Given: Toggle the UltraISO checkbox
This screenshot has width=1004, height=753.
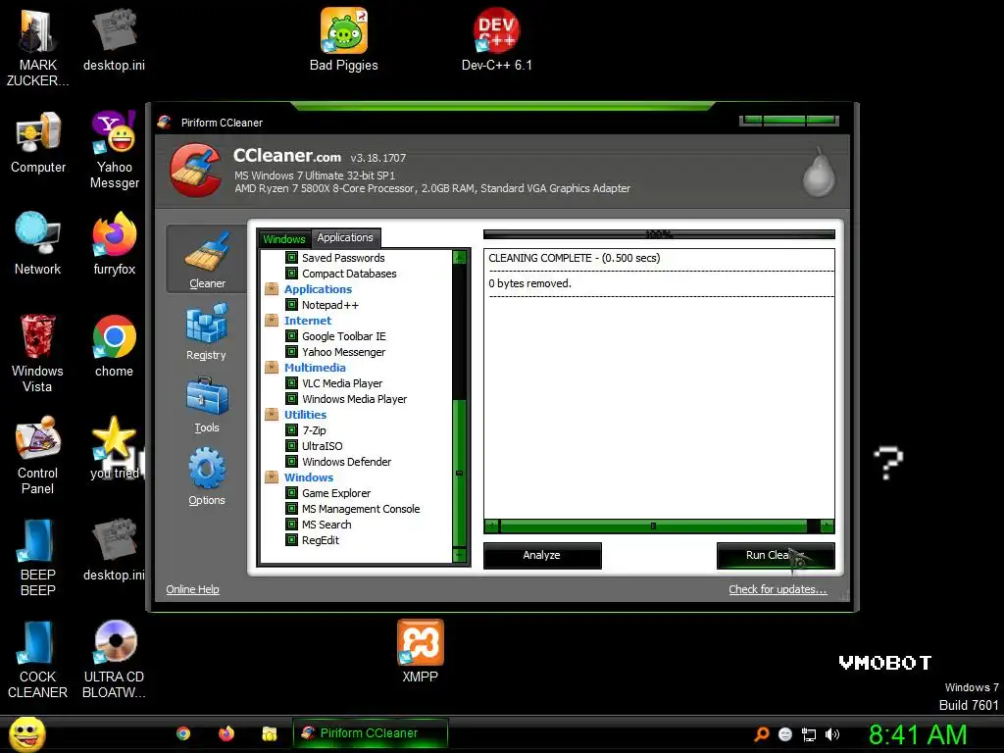Looking at the screenshot, I should coord(291,446).
